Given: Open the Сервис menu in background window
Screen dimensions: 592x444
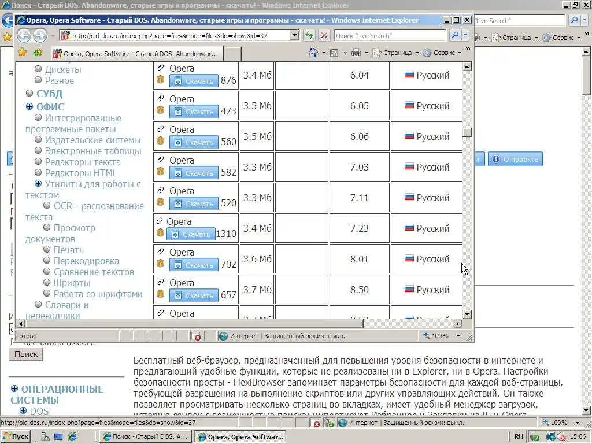Looking at the screenshot, I should click(x=561, y=38).
